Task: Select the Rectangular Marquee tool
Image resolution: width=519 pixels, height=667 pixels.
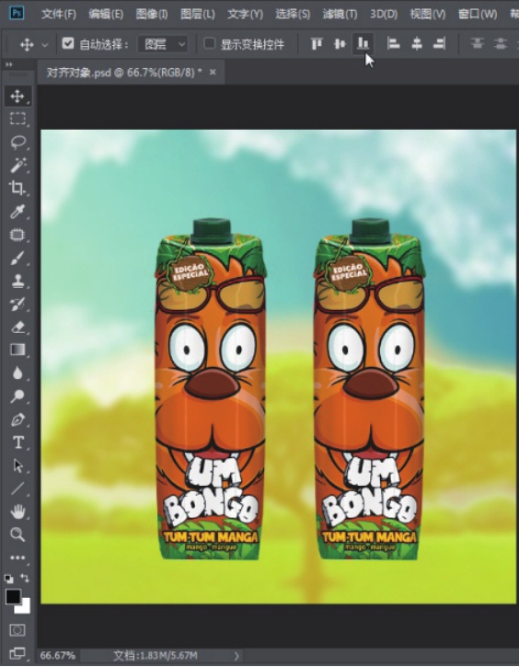Action: tap(17, 119)
